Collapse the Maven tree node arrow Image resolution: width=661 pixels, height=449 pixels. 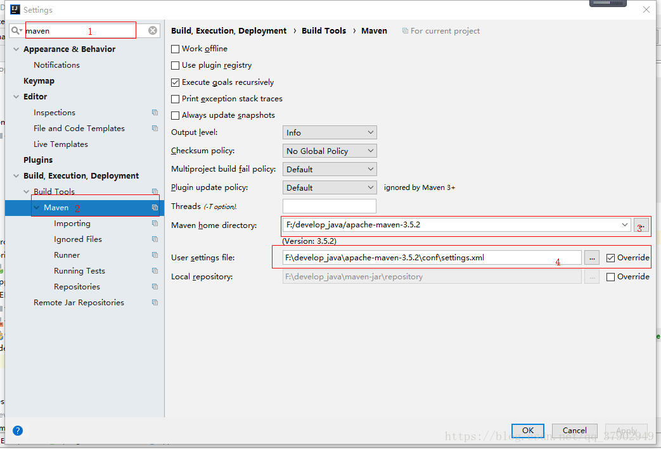point(37,207)
